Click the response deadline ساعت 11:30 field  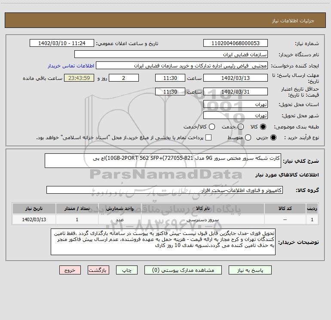click(170, 78)
